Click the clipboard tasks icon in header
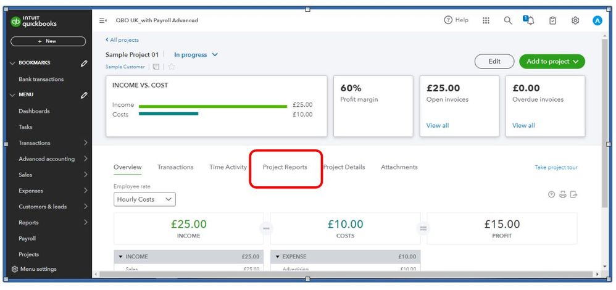 pos(553,20)
